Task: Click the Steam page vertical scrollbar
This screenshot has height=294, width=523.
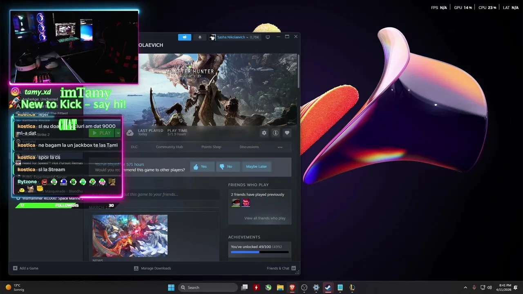Action: pyautogui.click(x=298, y=71)
